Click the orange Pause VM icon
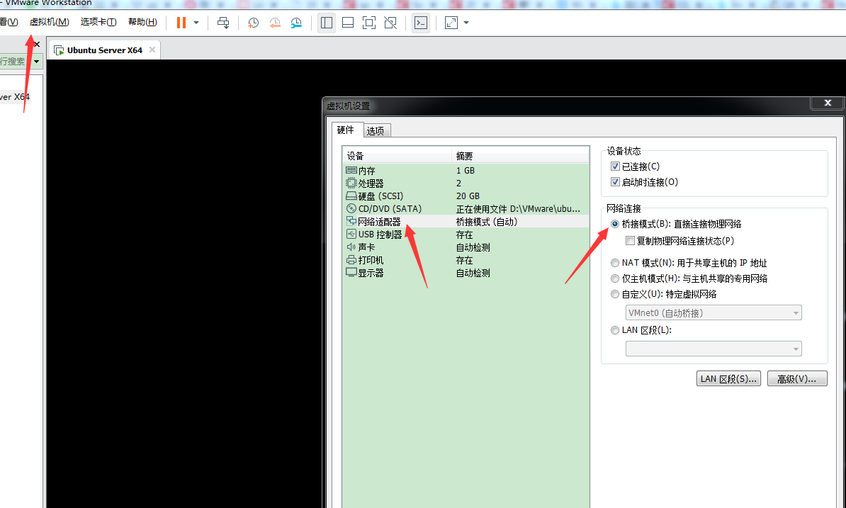The image size is (846, 508). [x=181, y=23]
